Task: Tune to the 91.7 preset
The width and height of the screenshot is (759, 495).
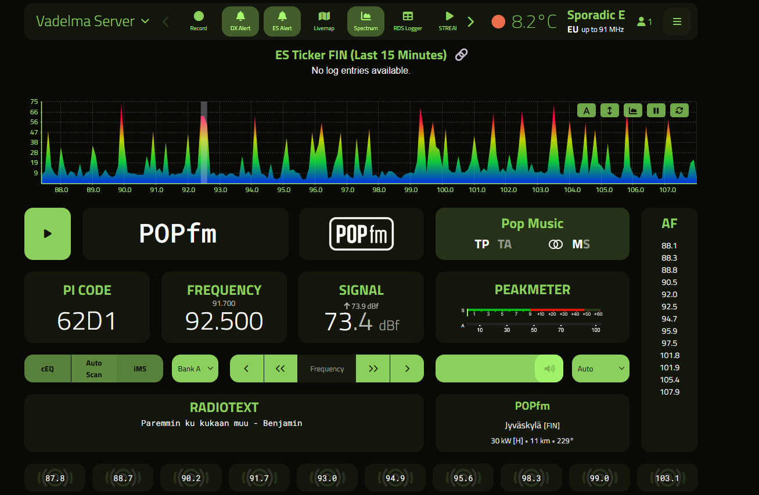Action: pyautogui.click(x=259, y=478)
